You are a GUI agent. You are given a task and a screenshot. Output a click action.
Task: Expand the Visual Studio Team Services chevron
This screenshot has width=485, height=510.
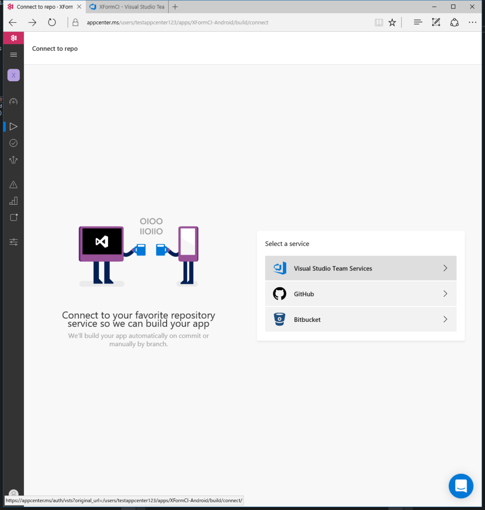pos(445,268)
